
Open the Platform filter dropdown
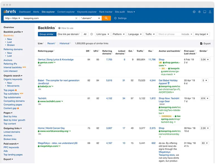pyautogui.click(x=118, y=34)
